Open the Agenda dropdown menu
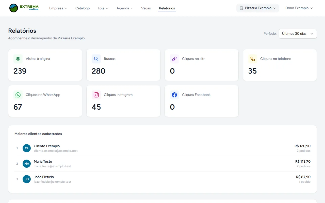Screen dimensions: 325x203 click(x=125, y=8)
